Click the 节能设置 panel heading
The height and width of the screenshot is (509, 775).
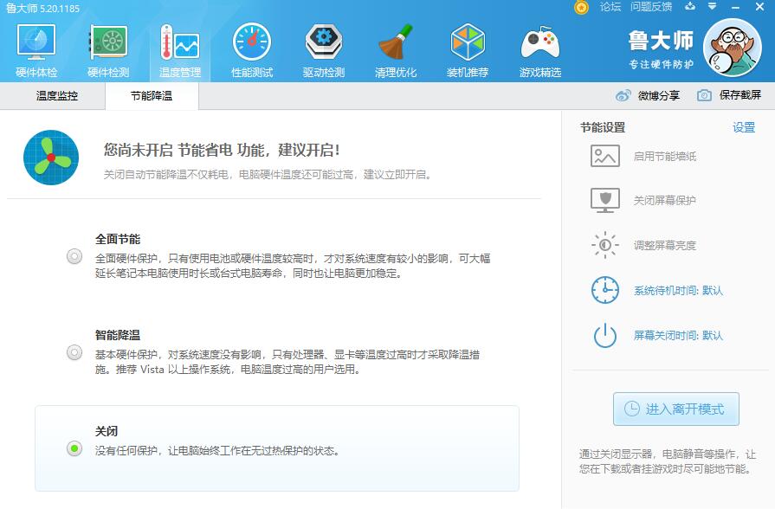click(x=603, y=127)
